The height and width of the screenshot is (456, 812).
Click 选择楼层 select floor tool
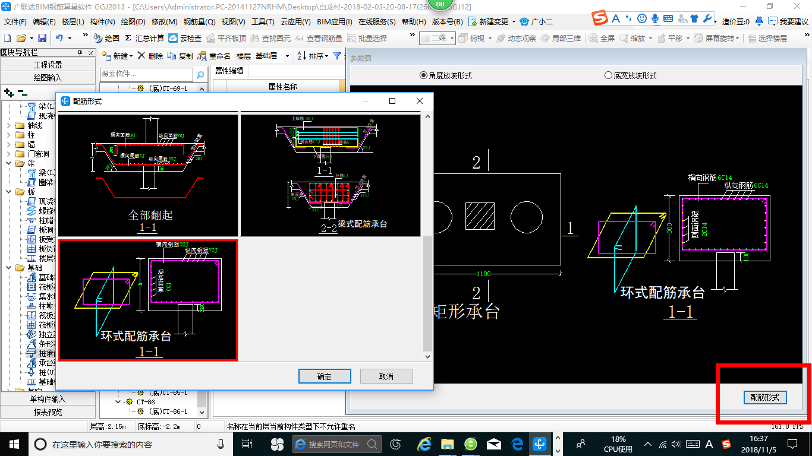point(767,38)
